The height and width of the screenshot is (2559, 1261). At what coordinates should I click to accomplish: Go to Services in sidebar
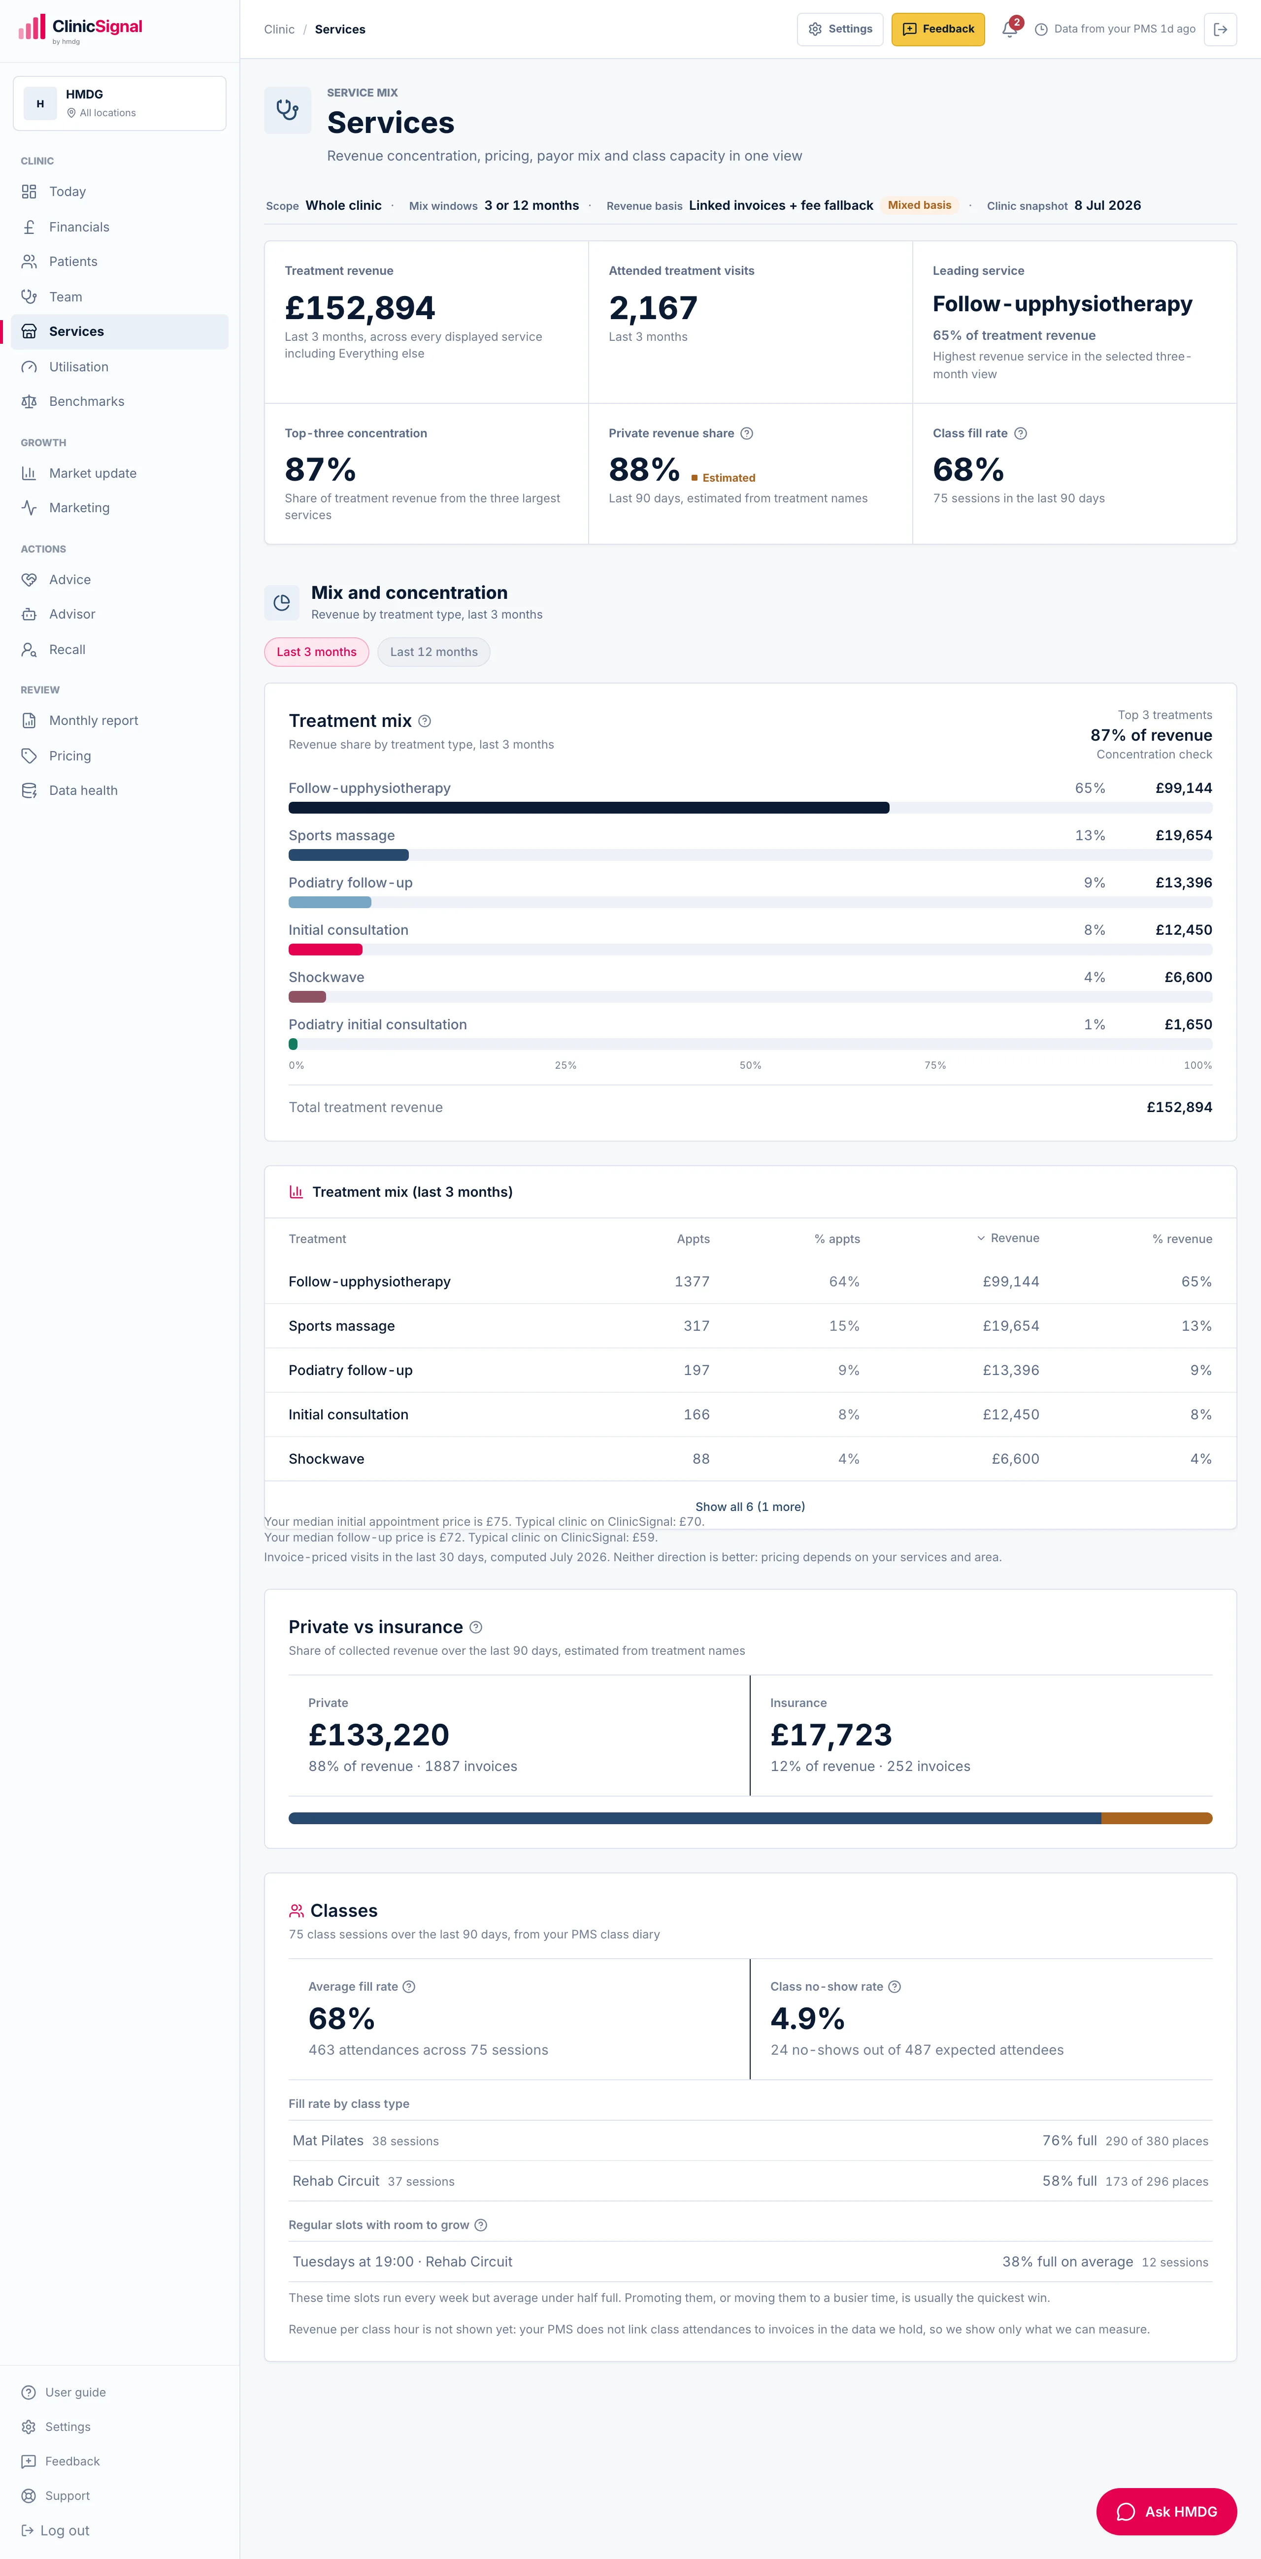click(x=119, y=332)
